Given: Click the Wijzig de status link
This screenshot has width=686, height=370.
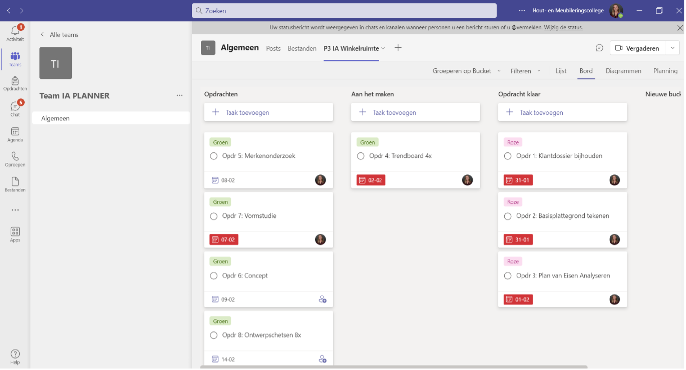Looking at the screenshot, I should click(x=563, y=28).
